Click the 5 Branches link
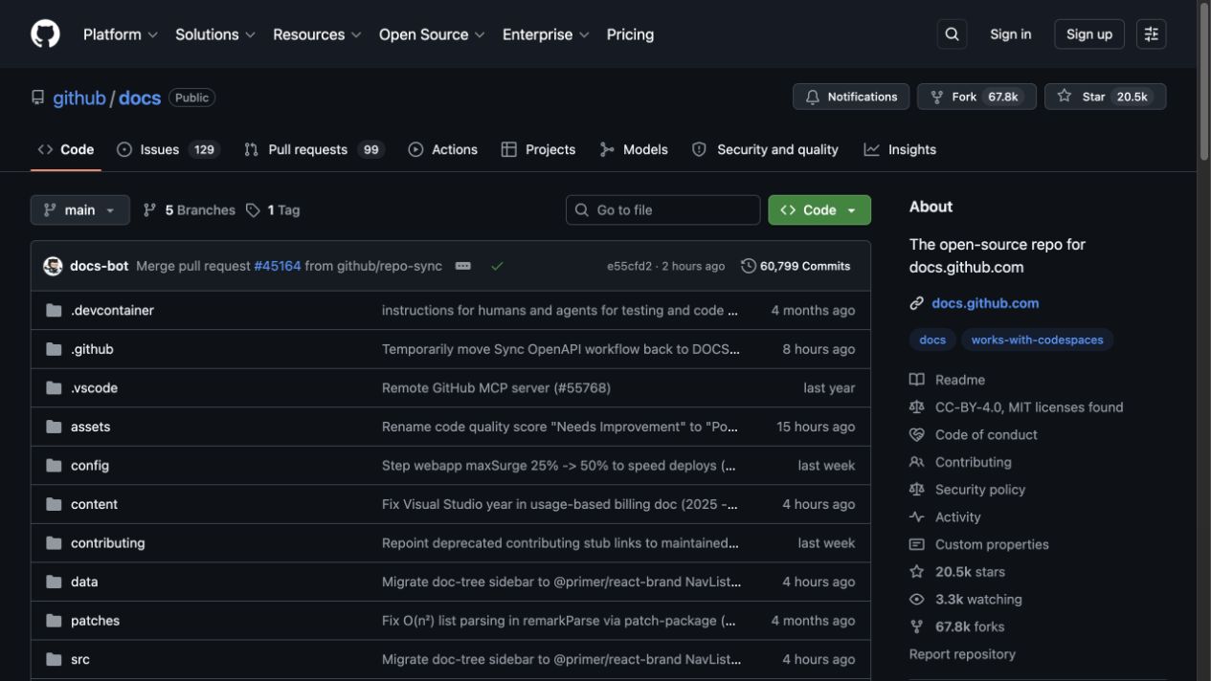Screen dimensions: 1211x681 click(x=190, y=210)
